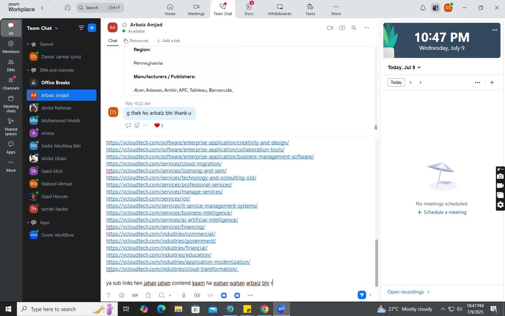
Task: Open DMs in the left sidebar
Action: [11, 65]
